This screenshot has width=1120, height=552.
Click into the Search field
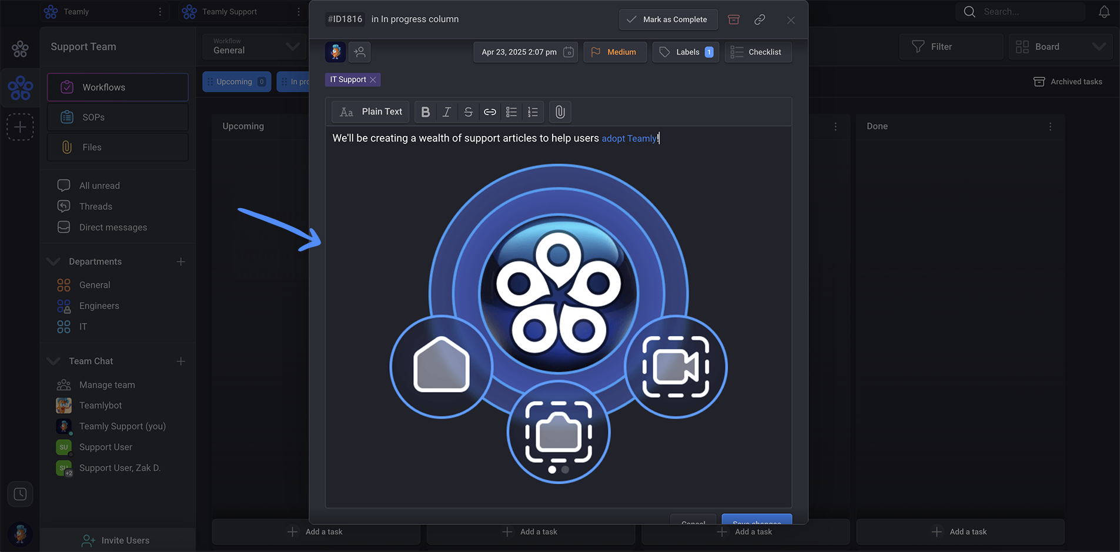coord(1020,12)
